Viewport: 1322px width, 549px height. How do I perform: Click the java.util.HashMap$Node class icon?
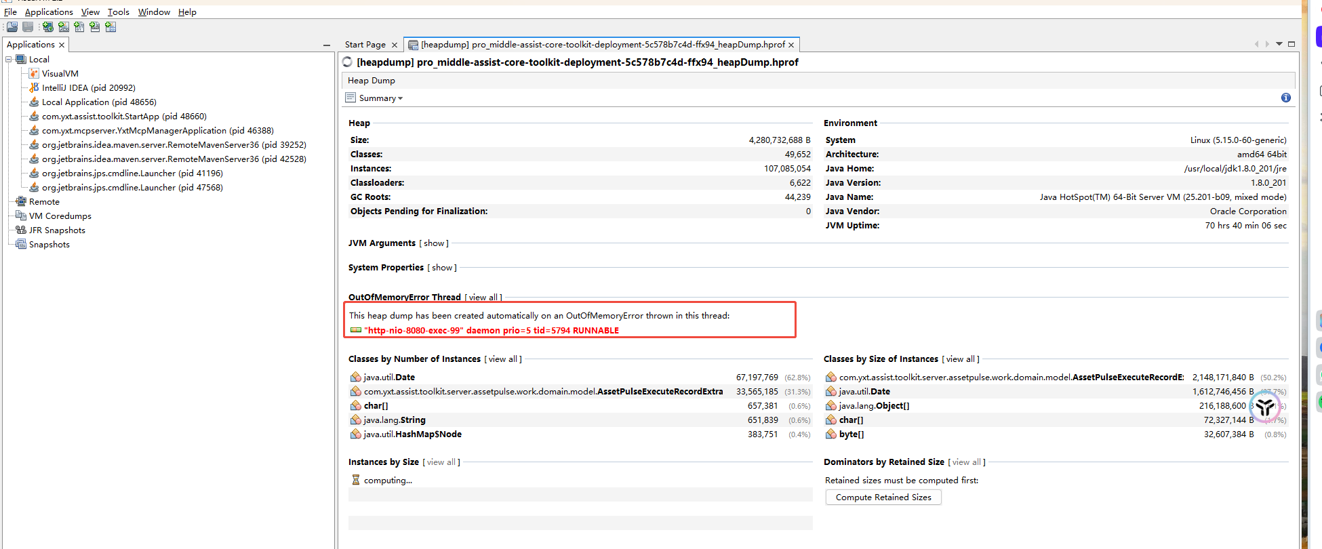[x=355, y=434]
